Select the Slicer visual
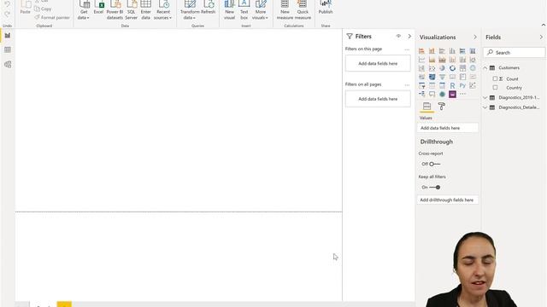 [421, 85]
